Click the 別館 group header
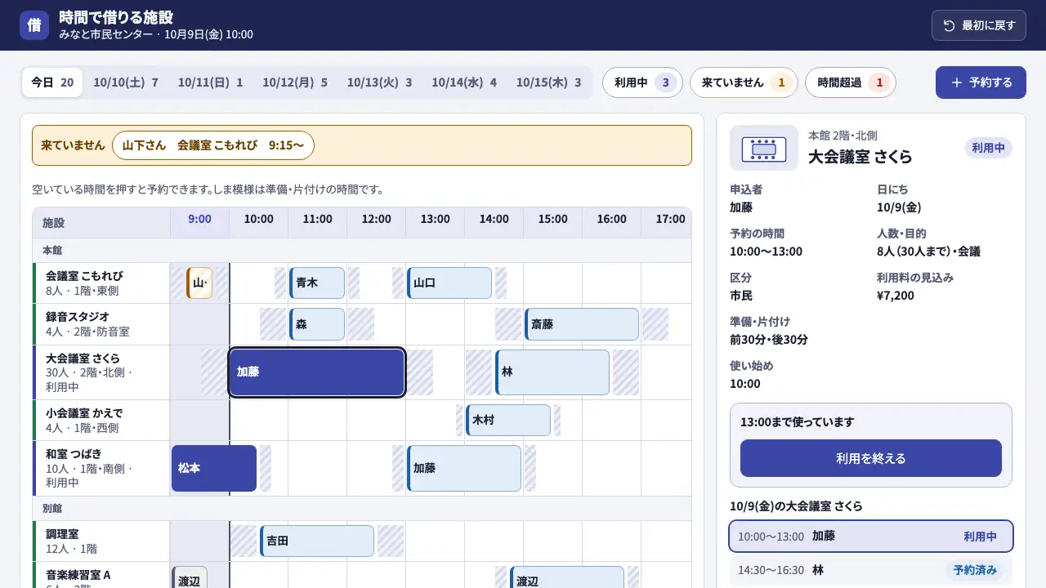 [x=362, y=509]
